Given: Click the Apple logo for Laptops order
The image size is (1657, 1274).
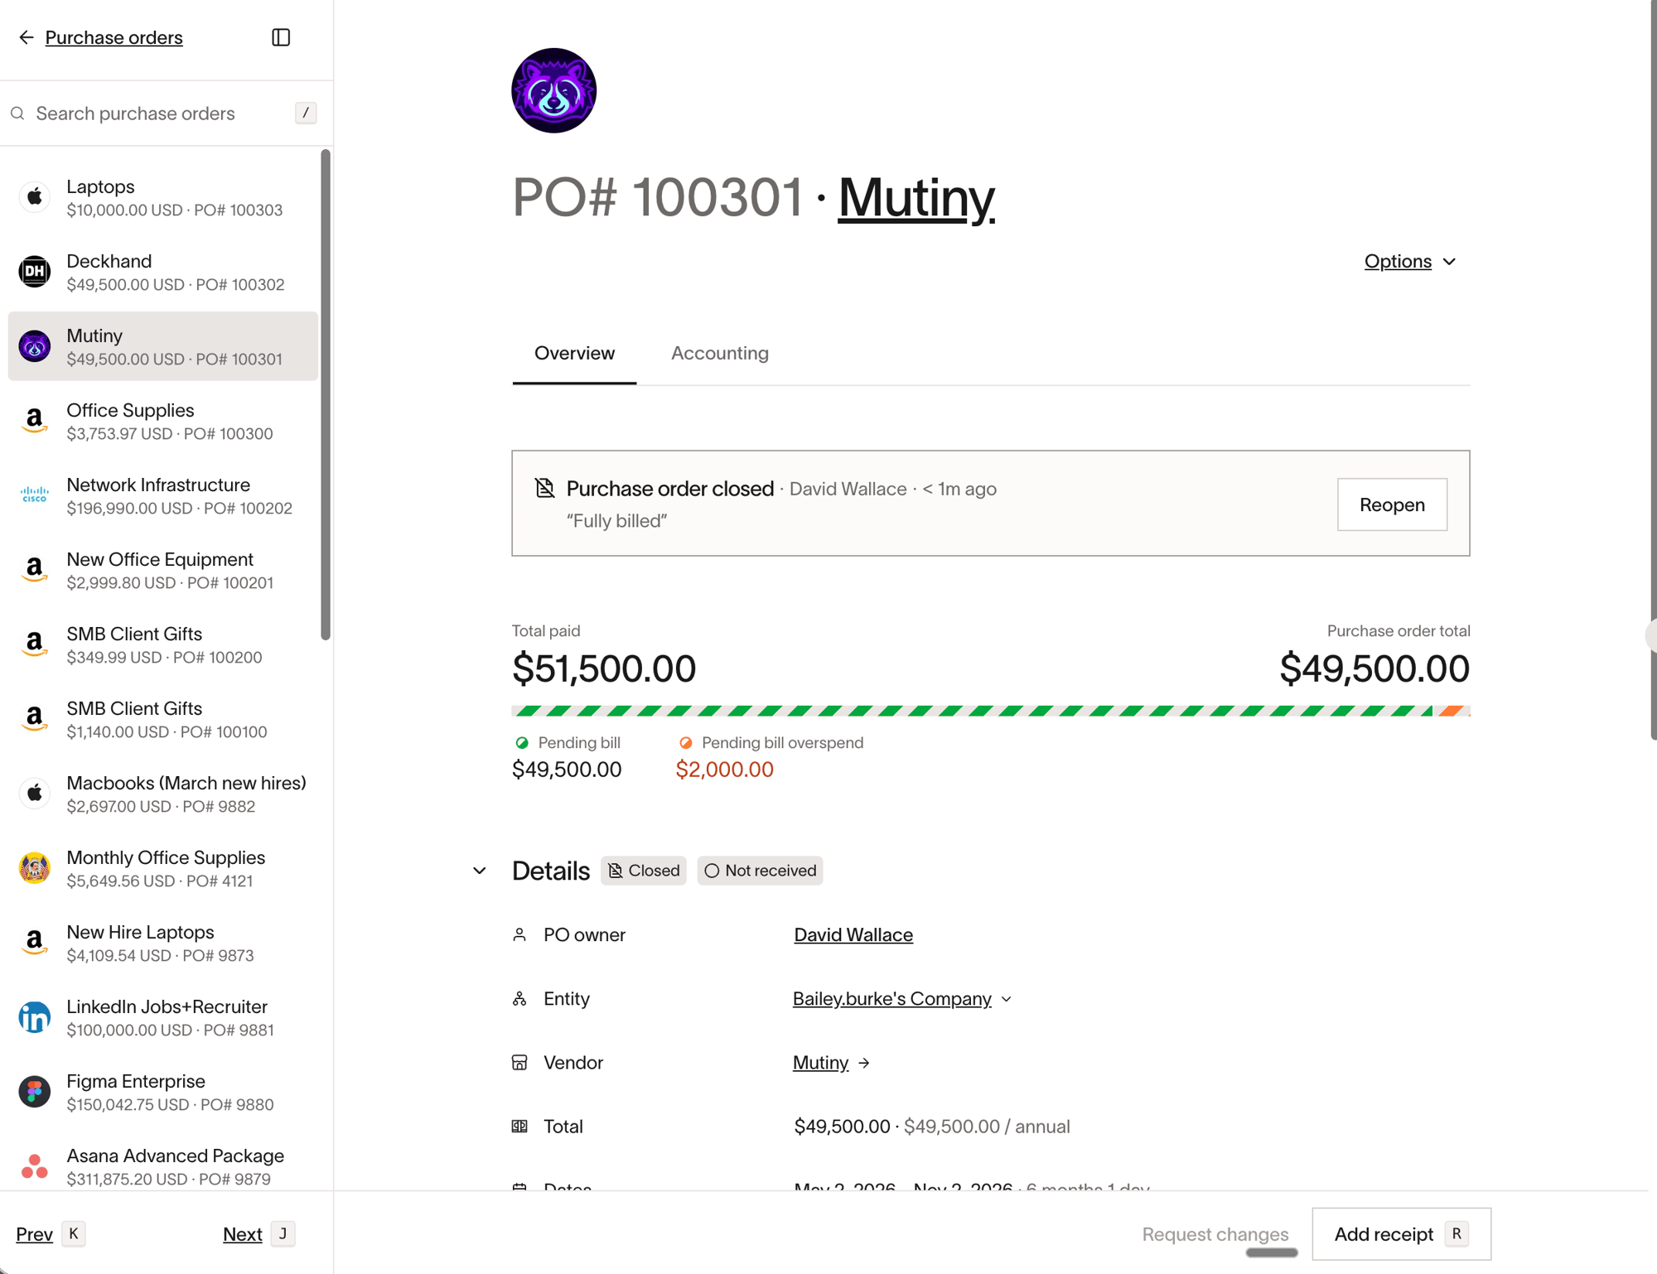Looking at the screenshot, I should (x=35, y=197).
